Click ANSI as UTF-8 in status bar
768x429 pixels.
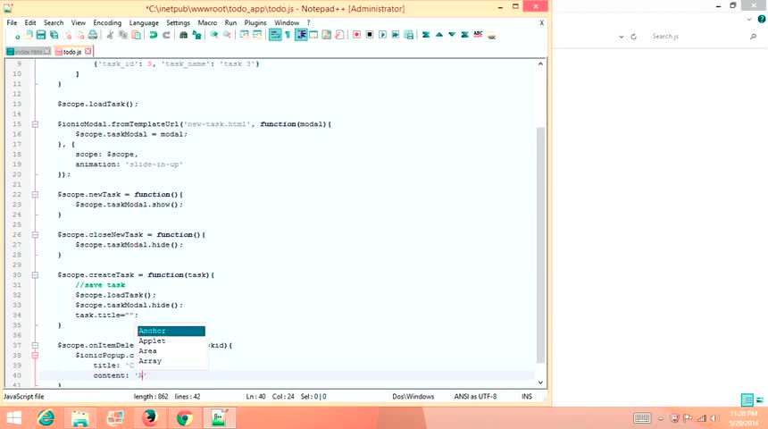pyautogui.click(x=475, y=396)
